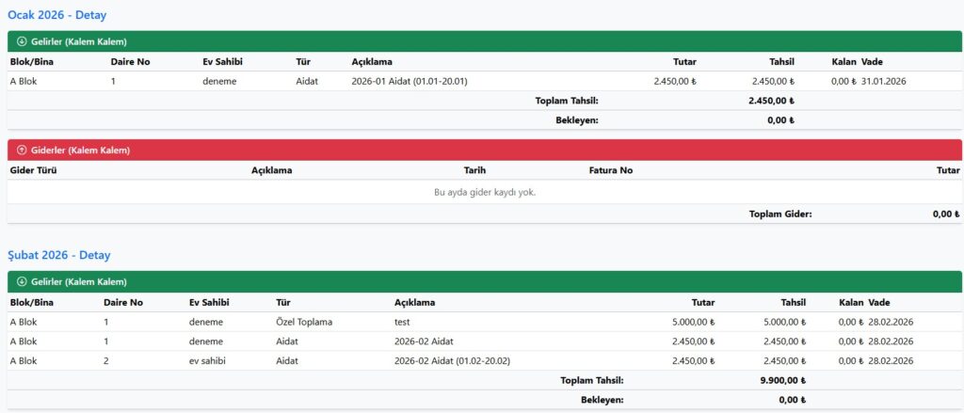Open the Şubat 2026 - Detay heading
Screen dimensions: 964x413
(59, 255)
